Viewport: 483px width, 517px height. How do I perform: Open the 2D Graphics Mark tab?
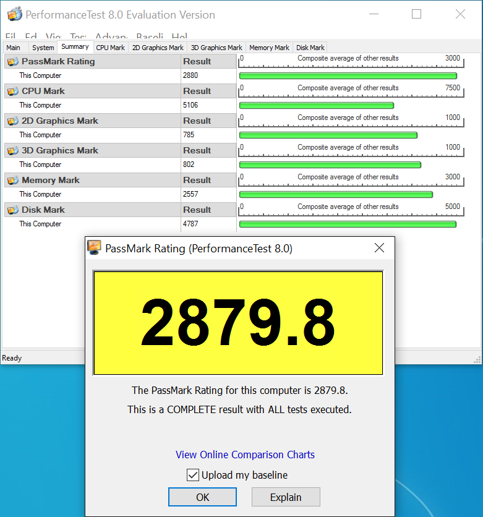pos(158,48)
